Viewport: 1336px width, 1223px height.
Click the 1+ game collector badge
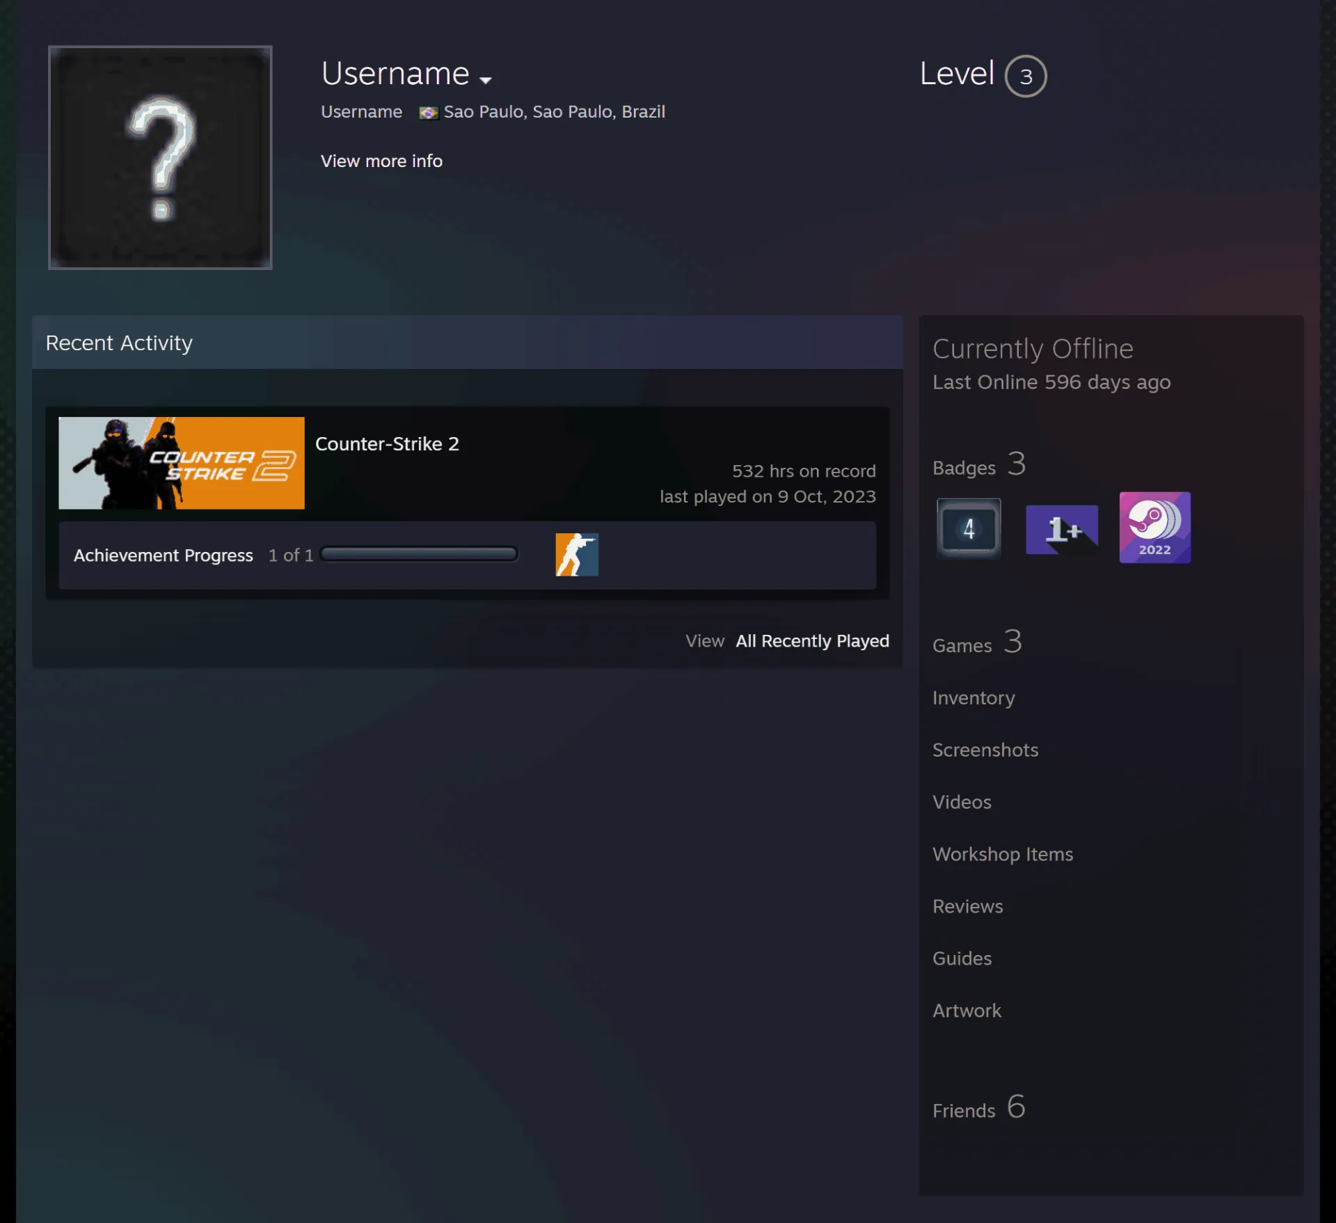1062,529
